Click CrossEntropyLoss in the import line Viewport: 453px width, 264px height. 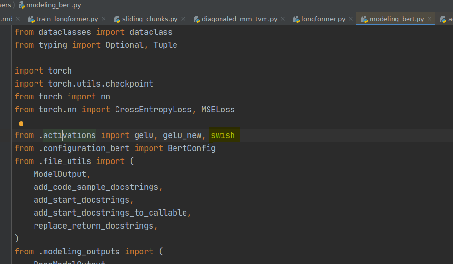point(153,110)
